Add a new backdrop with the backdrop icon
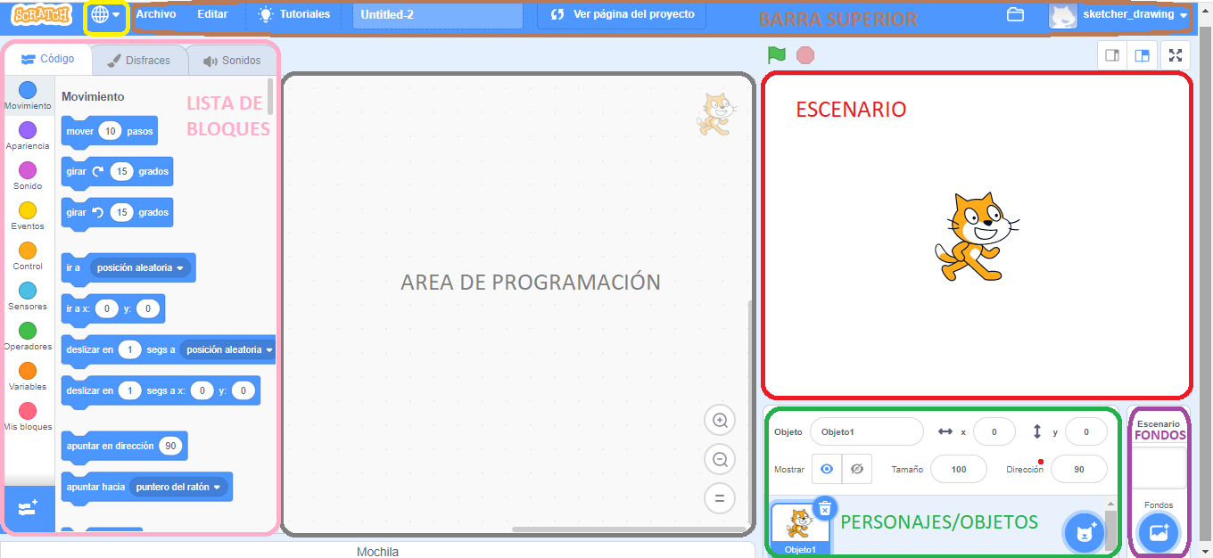The height and width of the screenshot is (558, 1213). point(1158,532)
